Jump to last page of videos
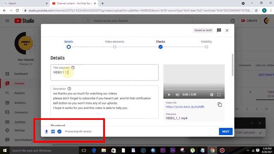The width and height of the screenshot is (274, 154). (266, 109)
